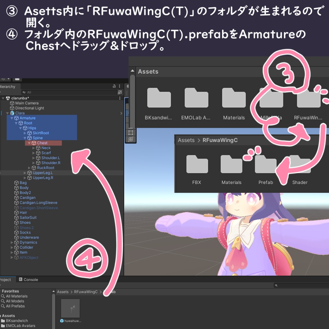329x329 pixels.
Task: Select the Hierarchy tab
Action: (8, 86)
